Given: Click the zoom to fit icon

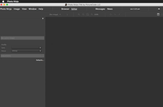Looking at the screenshot, I should pyautogui.click(x=88, y=14).
